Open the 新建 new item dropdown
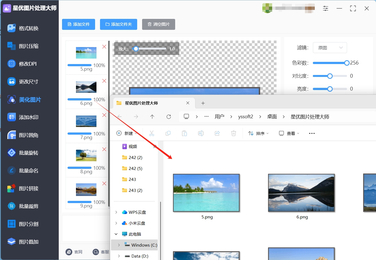This screenshot has height=260, width=376. pyautogui.click(x=127, y=133)
